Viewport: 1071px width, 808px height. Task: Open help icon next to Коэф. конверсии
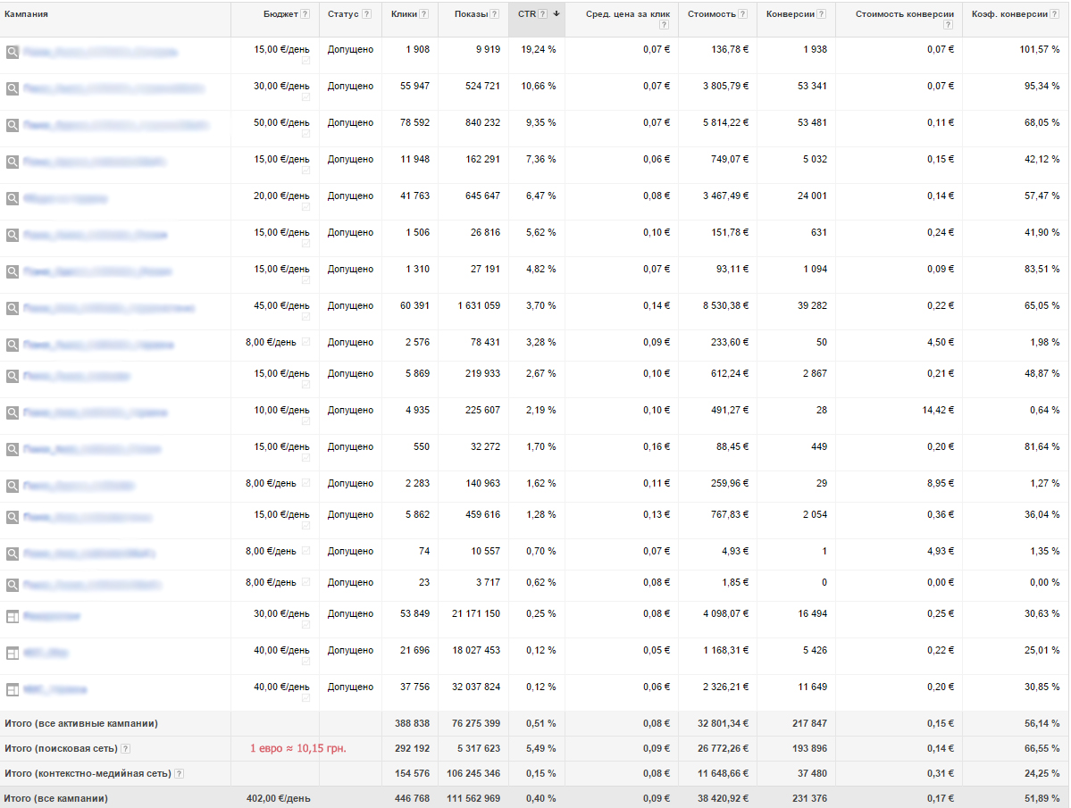click(1055, 14)
